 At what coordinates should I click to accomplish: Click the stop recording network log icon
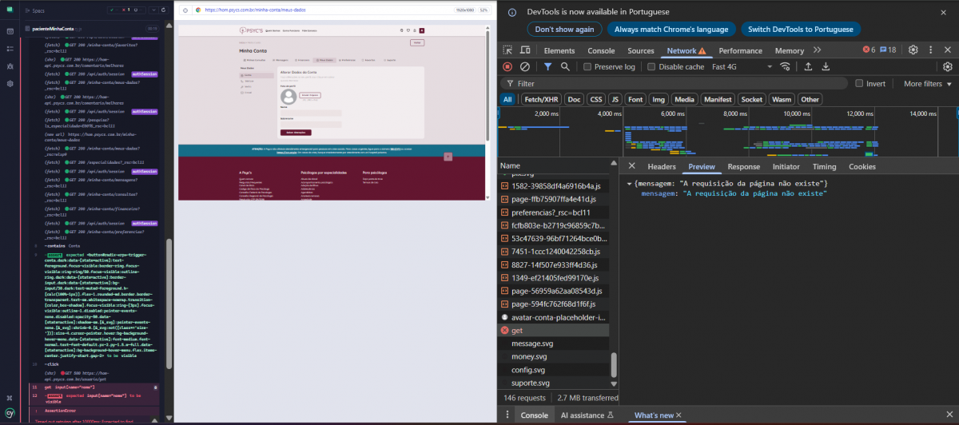click(507, 67)
